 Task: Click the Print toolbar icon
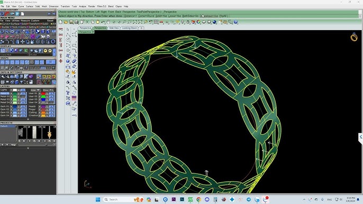point(76,22)
